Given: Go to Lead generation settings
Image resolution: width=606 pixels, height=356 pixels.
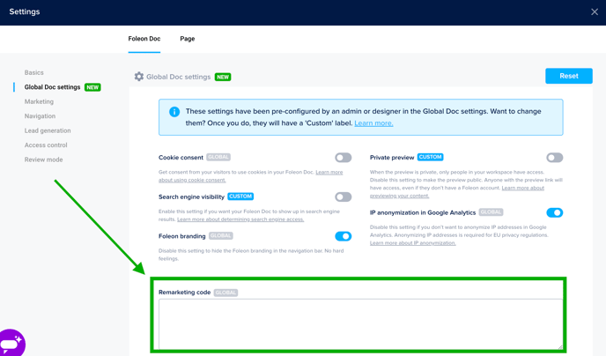Looking at the screenshot, I should [x=48, y=130].
